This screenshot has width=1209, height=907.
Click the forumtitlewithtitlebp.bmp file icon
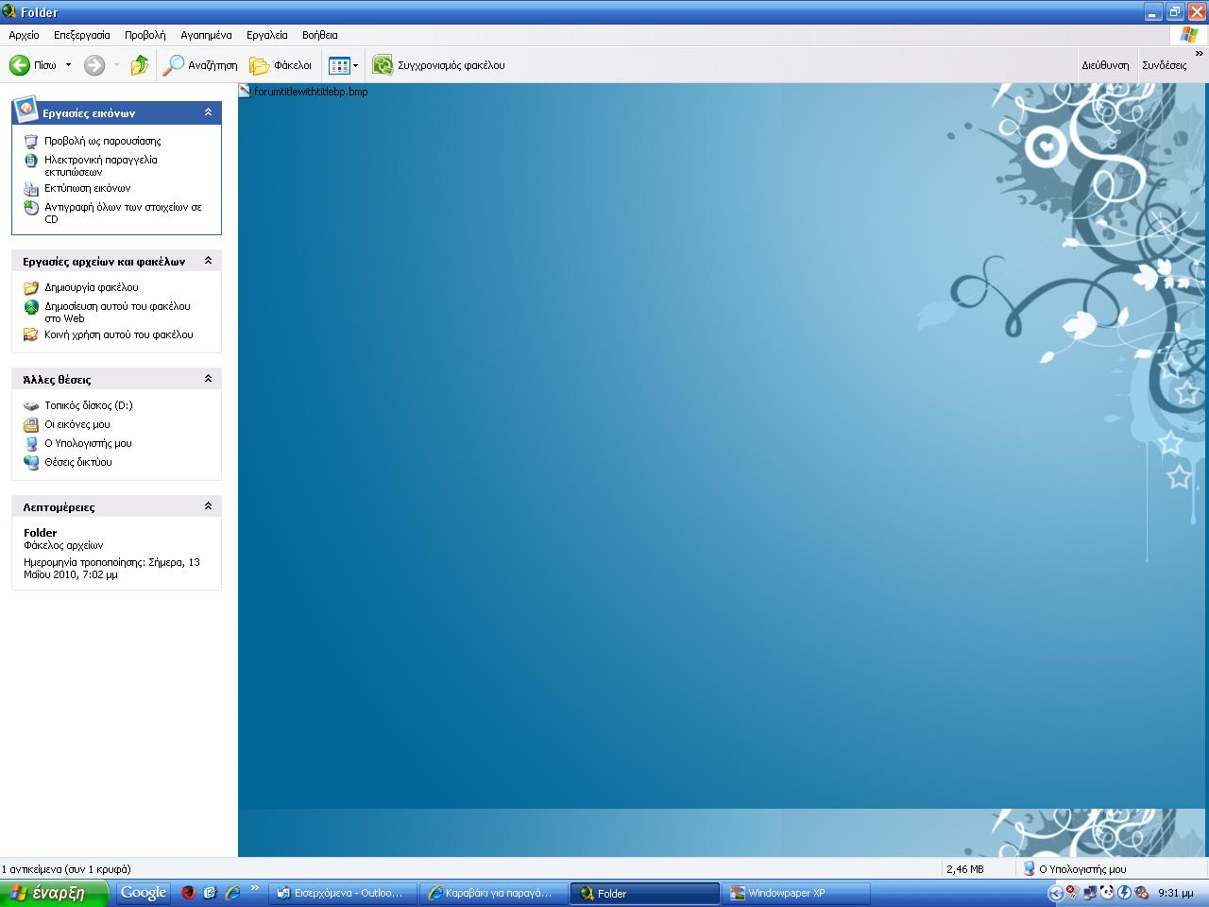pyautogui.click(x=246, y=92)
